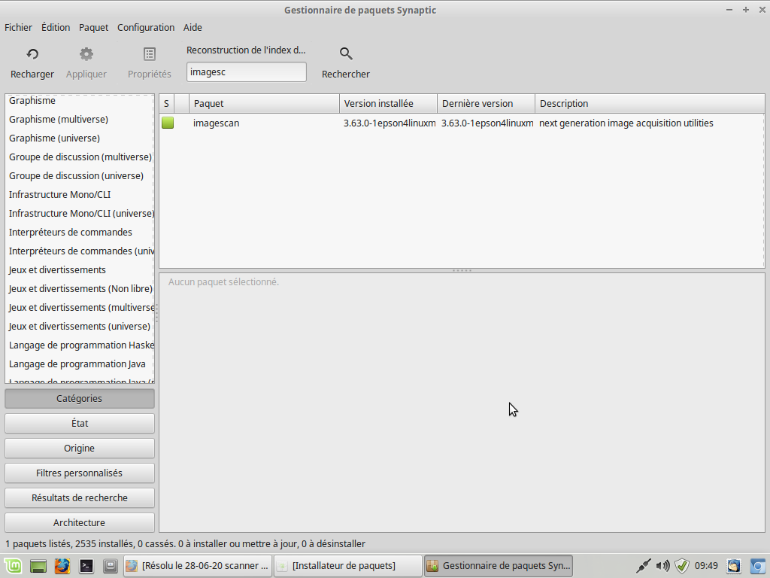The height and width of the screenshot is (578, 770).
Task: Open the Linux Mint start menu
Action: click(x=13, y=565)
